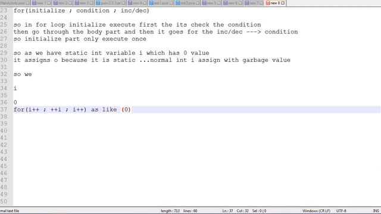Click the line starting 'so in for loop initialize'
The width and height of the screenshot is (381, 214).
point(138,25)
